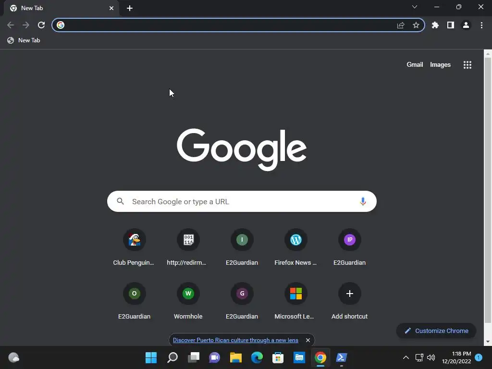
Task: Open the Microsoft Le... shortcut
Action: click(x=295, y=301)
